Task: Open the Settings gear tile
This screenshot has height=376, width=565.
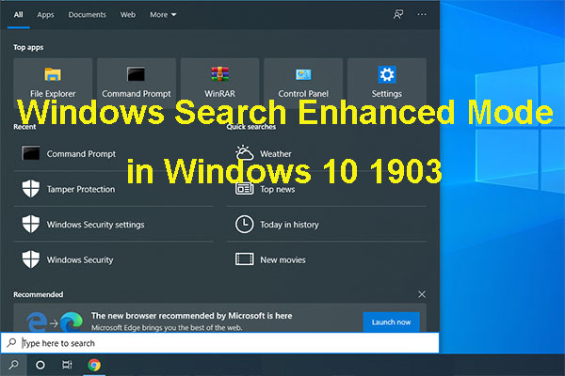Action: click(x=387, y=83)
